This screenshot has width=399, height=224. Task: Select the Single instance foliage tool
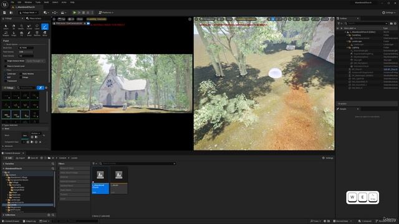click(x=14, y=34)
